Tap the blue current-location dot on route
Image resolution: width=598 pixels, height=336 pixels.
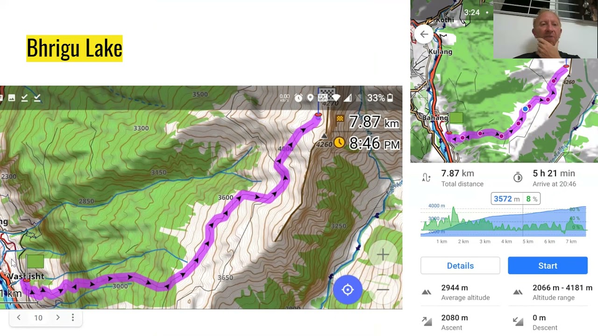point(526,109)
